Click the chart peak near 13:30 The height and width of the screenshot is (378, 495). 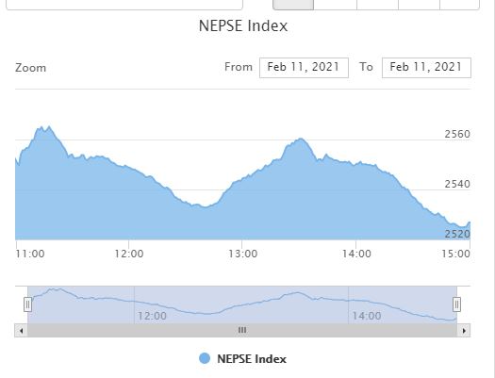pos(301,139)
